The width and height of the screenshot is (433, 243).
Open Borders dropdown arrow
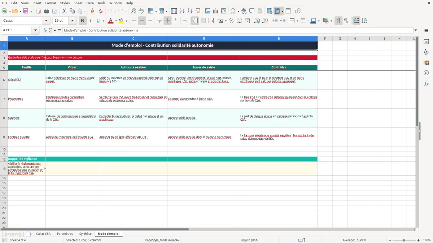(297, 21)
